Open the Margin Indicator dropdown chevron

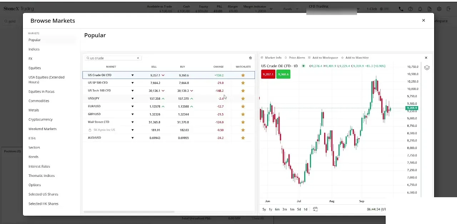point(271,9)
